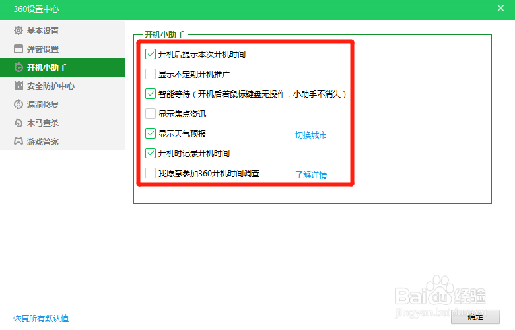Open the 基本设置 section
This screenshot has height=330, width=515.
(x=63, y=30)
